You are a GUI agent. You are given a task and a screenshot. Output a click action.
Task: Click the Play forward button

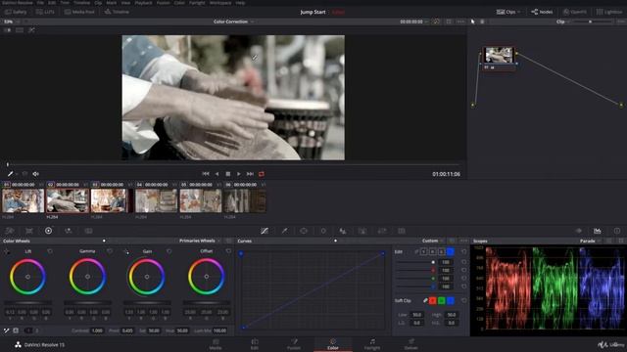click(239, 174)
